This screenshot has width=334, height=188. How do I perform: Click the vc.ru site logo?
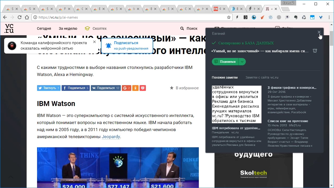click(9, 28)
